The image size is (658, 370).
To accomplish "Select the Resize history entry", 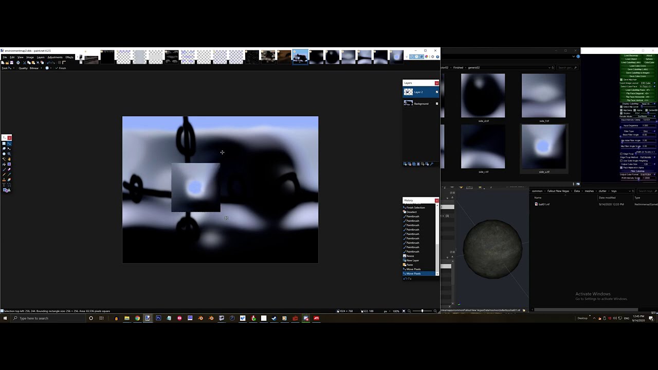I will click(419, 256).
